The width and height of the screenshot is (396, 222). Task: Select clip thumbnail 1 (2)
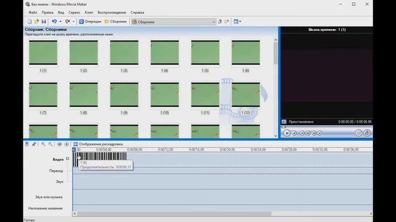point(84,52)
